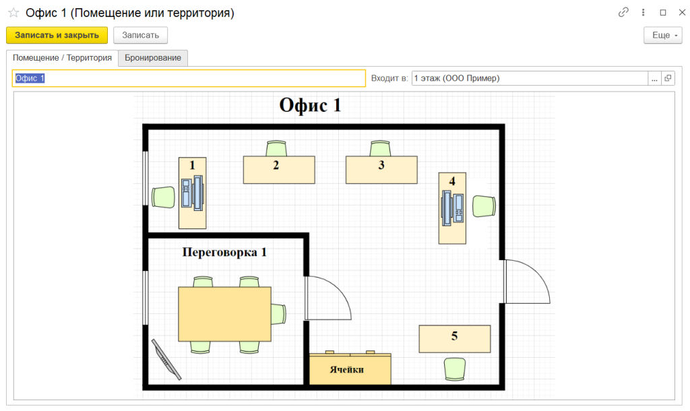The height and width of the screenshot is (411, 690).
Task: Click the Ячейки locker block
Action: click(350, 371)
